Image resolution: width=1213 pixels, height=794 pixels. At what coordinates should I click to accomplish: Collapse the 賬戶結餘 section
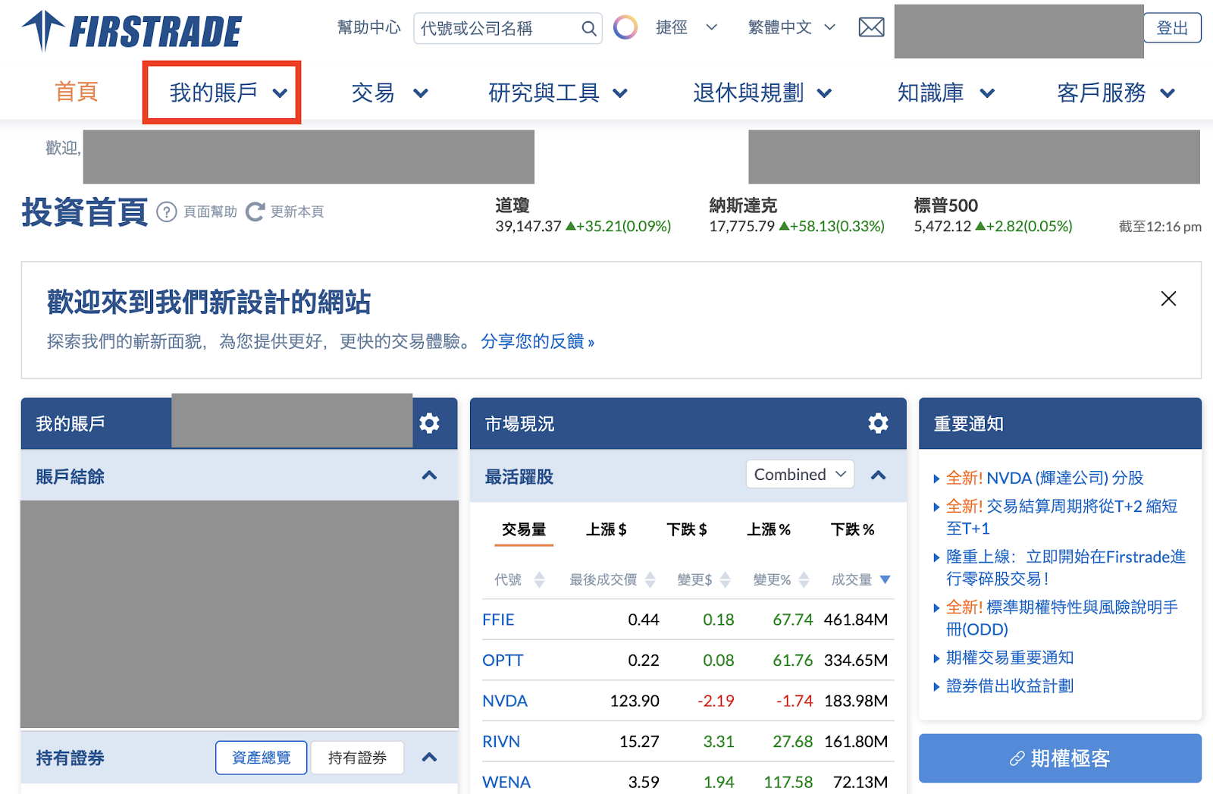tap(429, 475)
